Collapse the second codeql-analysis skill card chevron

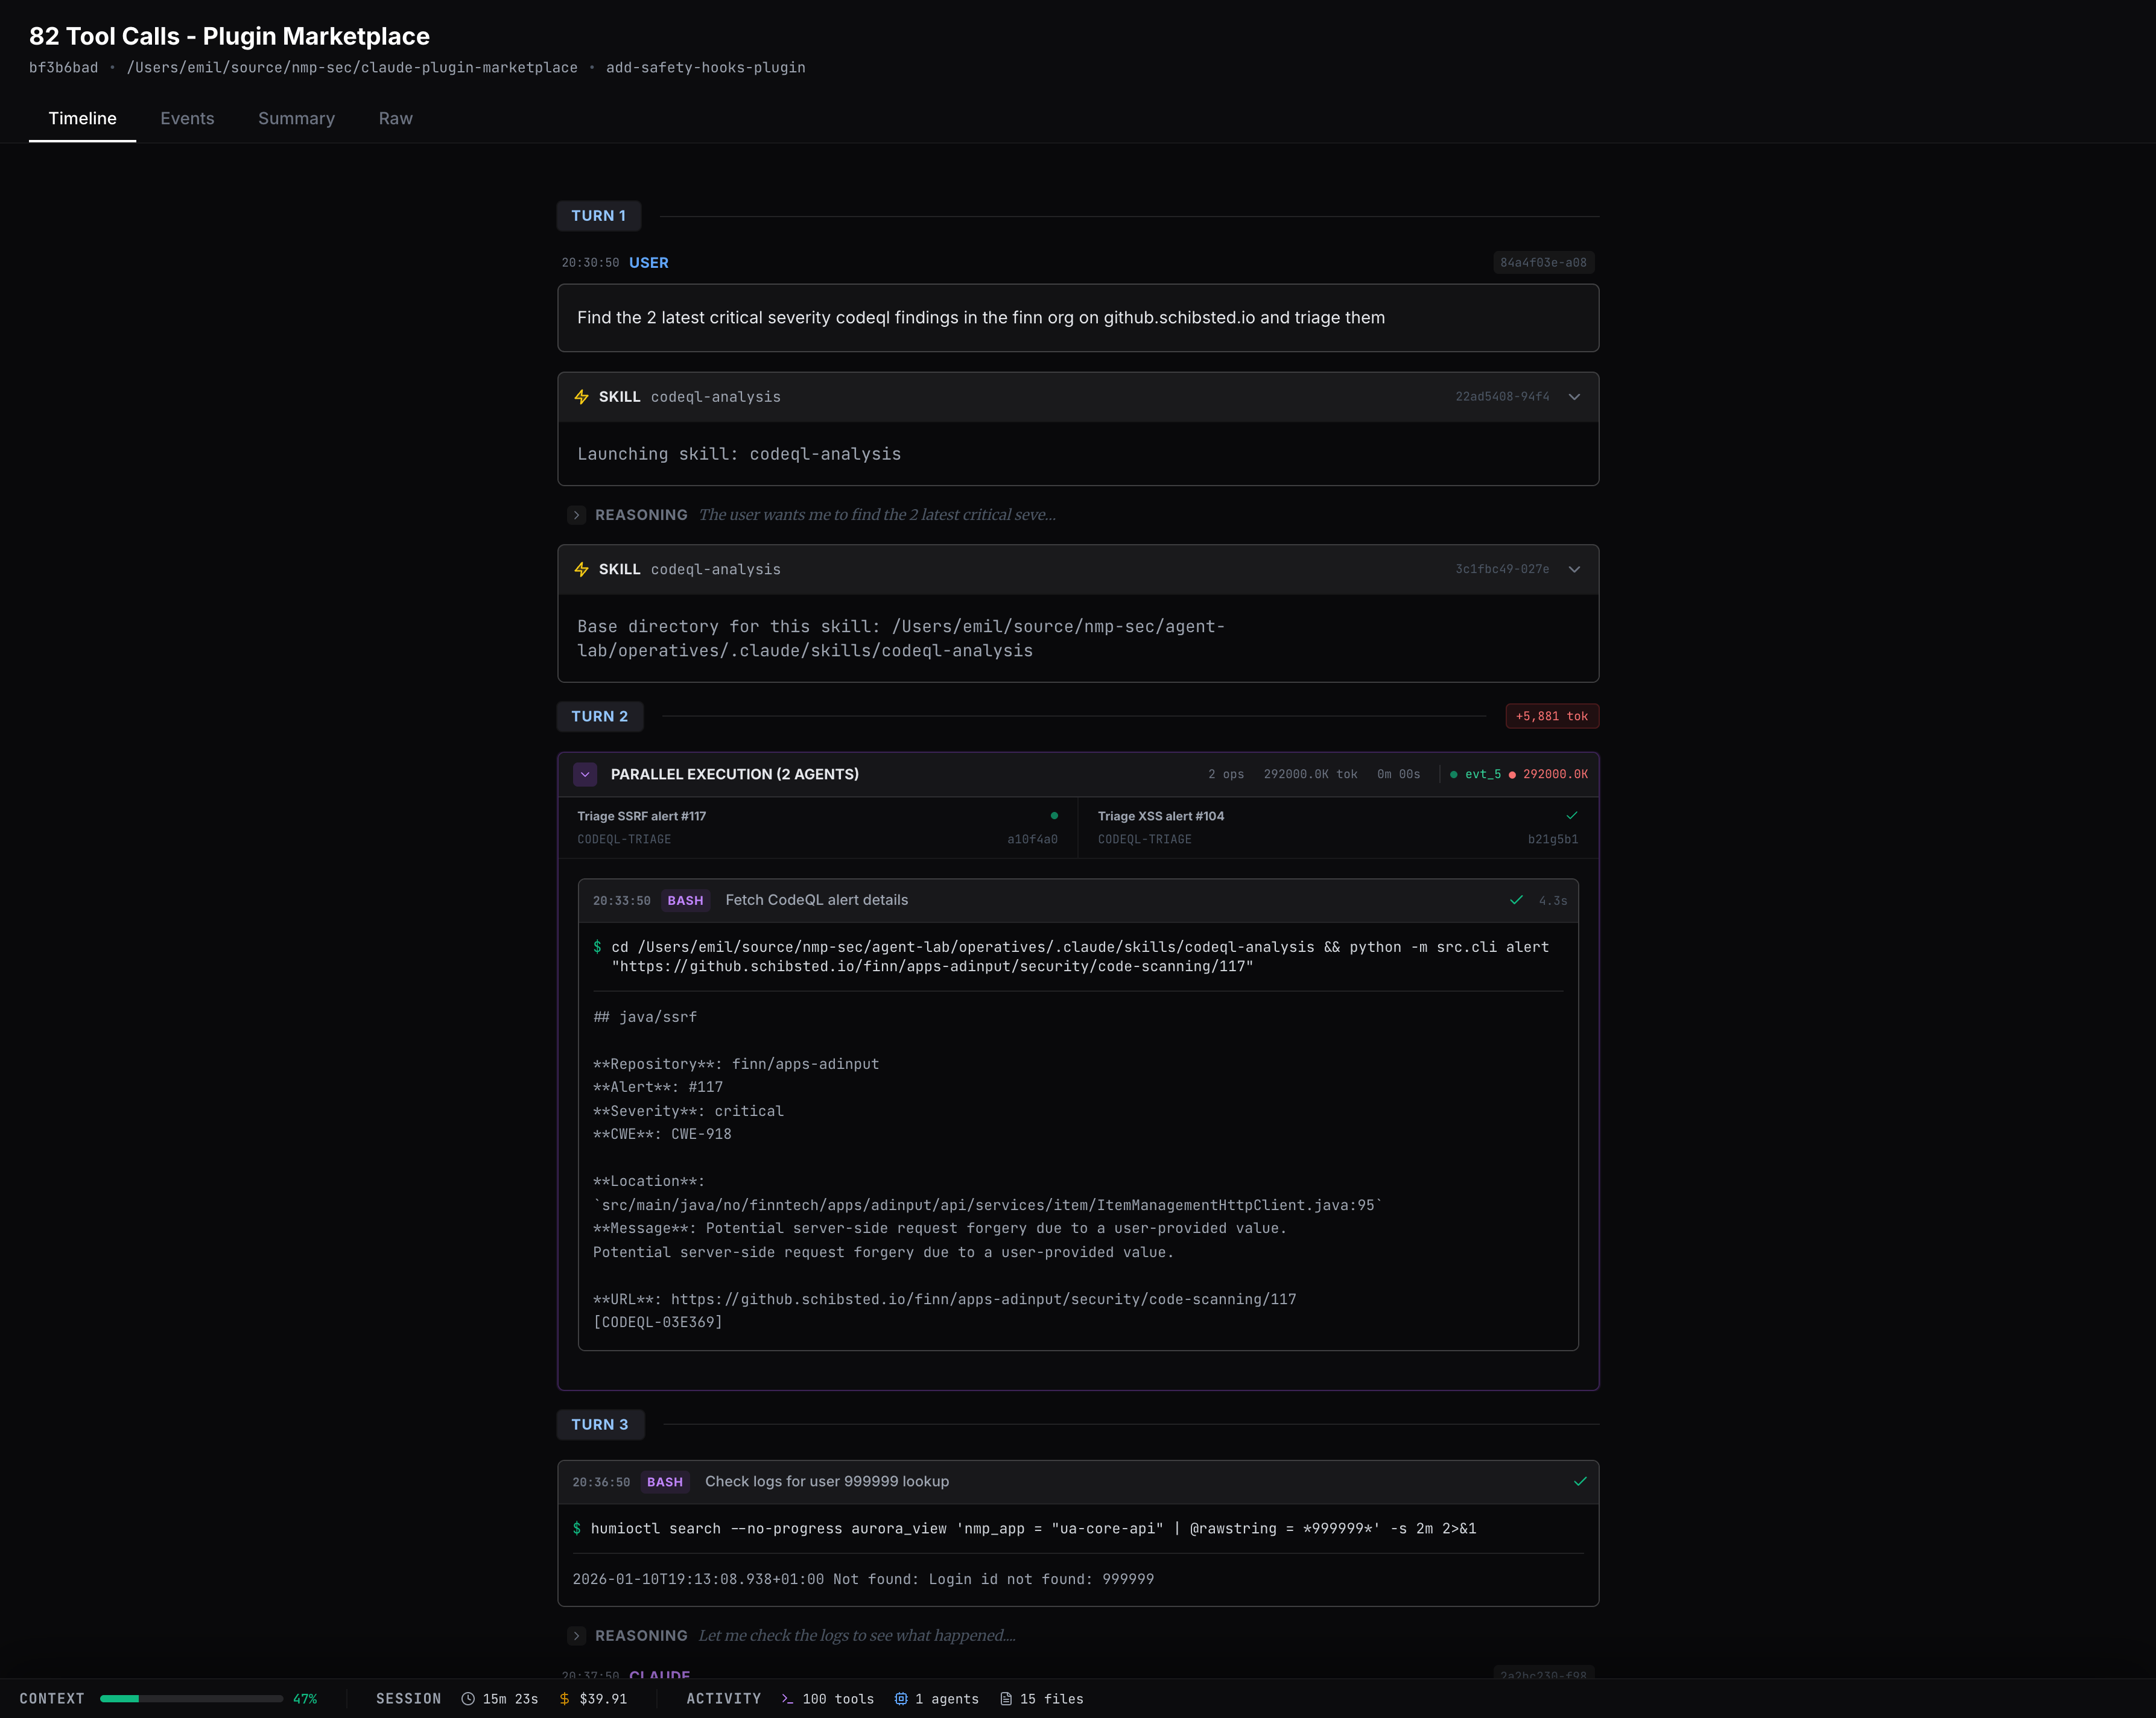[1574, 569]
